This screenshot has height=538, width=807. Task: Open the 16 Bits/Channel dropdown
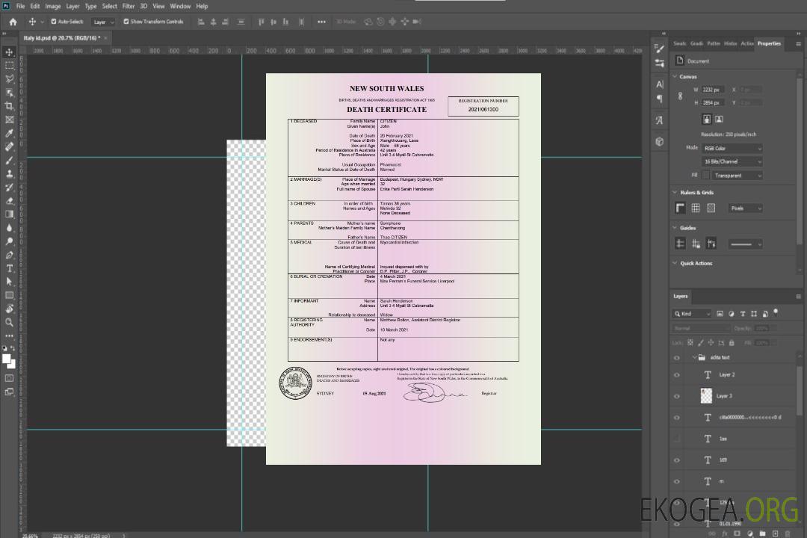[732, 161]
